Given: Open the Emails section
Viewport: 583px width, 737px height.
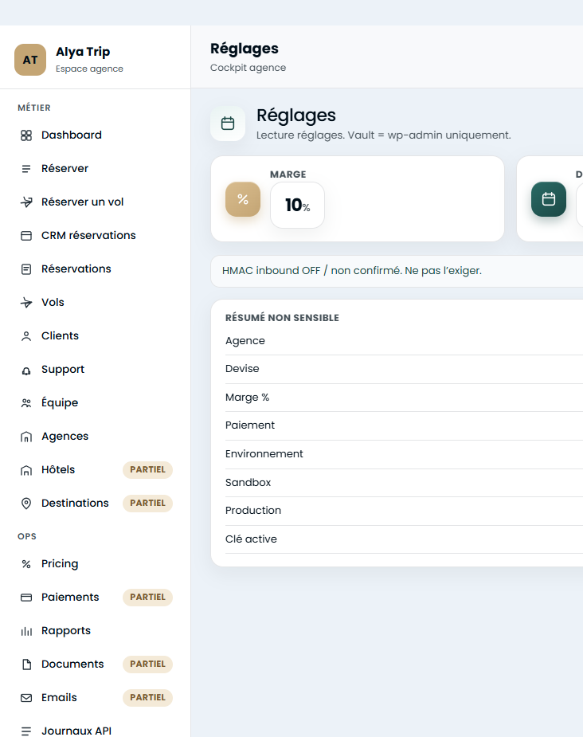Looking at the screenshot, I should pos(96,698).
